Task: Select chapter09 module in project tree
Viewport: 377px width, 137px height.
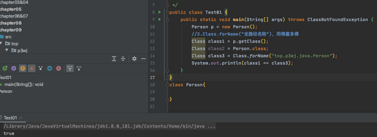Action: 11,30
